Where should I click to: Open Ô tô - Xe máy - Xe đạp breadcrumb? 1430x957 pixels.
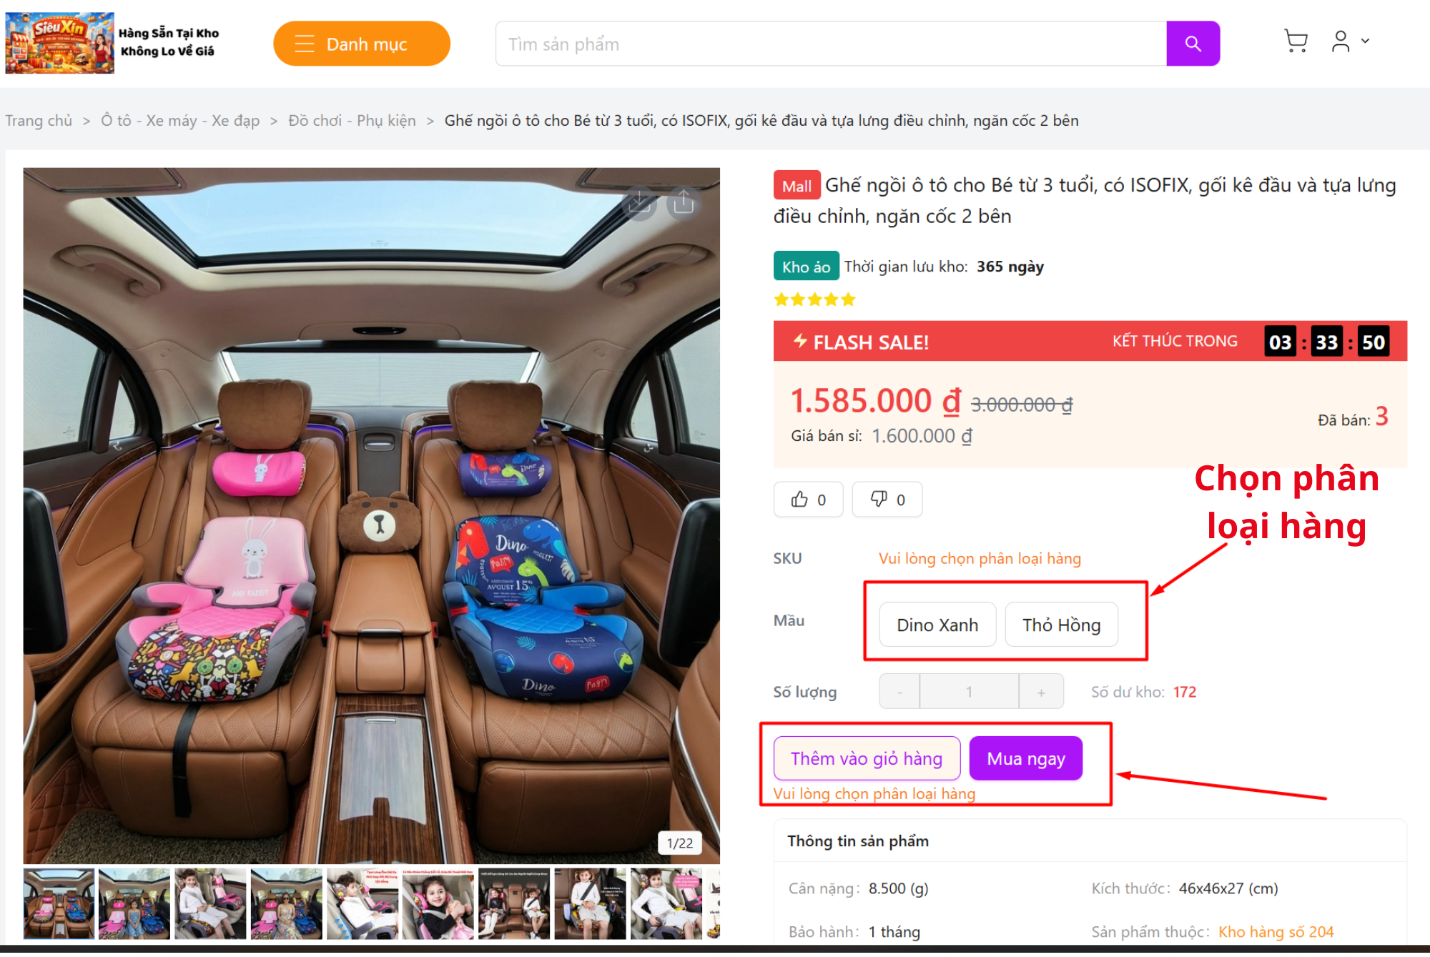click(x=180, y=121)
